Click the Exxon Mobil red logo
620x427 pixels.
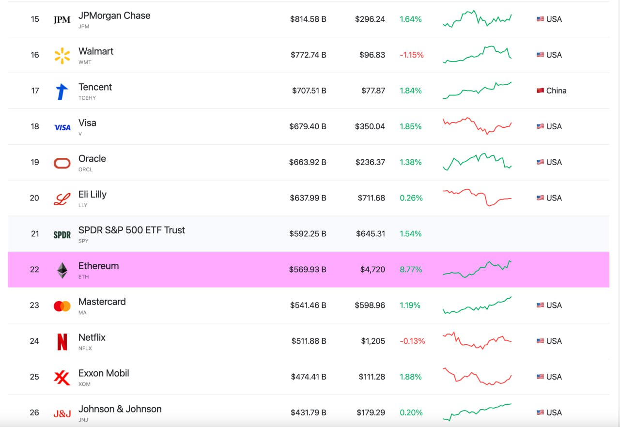point(62,378)
